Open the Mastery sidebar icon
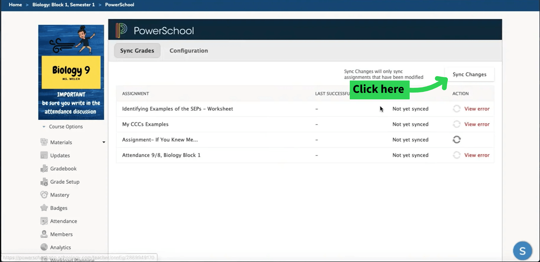Image resolution: width=540 pixels, height=262 pixels. point(44,195)
